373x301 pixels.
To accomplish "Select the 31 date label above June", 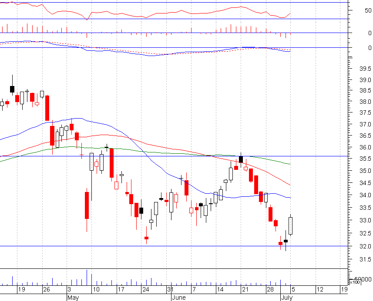I will click(x=170, y=290).
